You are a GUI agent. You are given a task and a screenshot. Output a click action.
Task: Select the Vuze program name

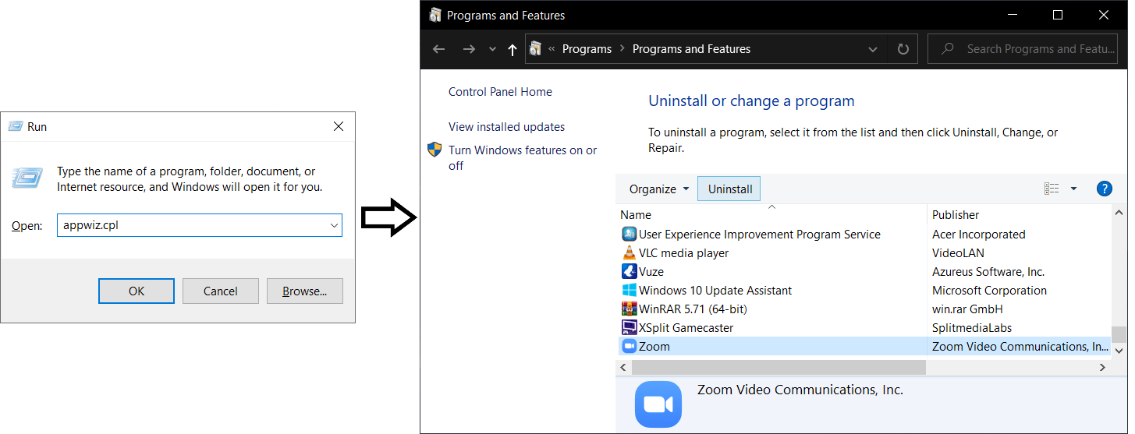coord(651,271)
